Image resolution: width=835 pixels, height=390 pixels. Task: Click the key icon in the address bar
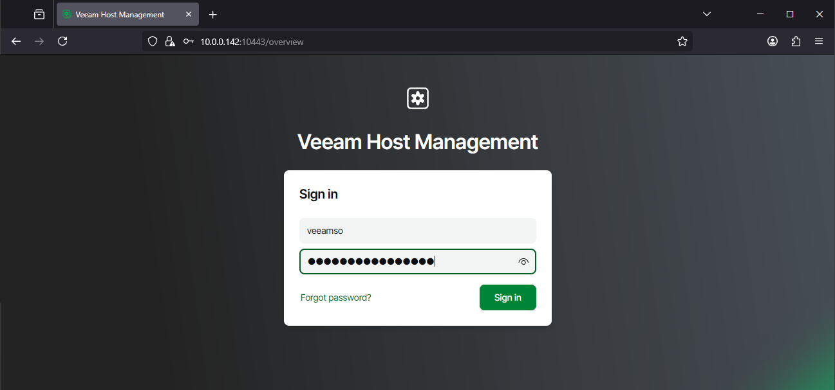click(188, 41)
